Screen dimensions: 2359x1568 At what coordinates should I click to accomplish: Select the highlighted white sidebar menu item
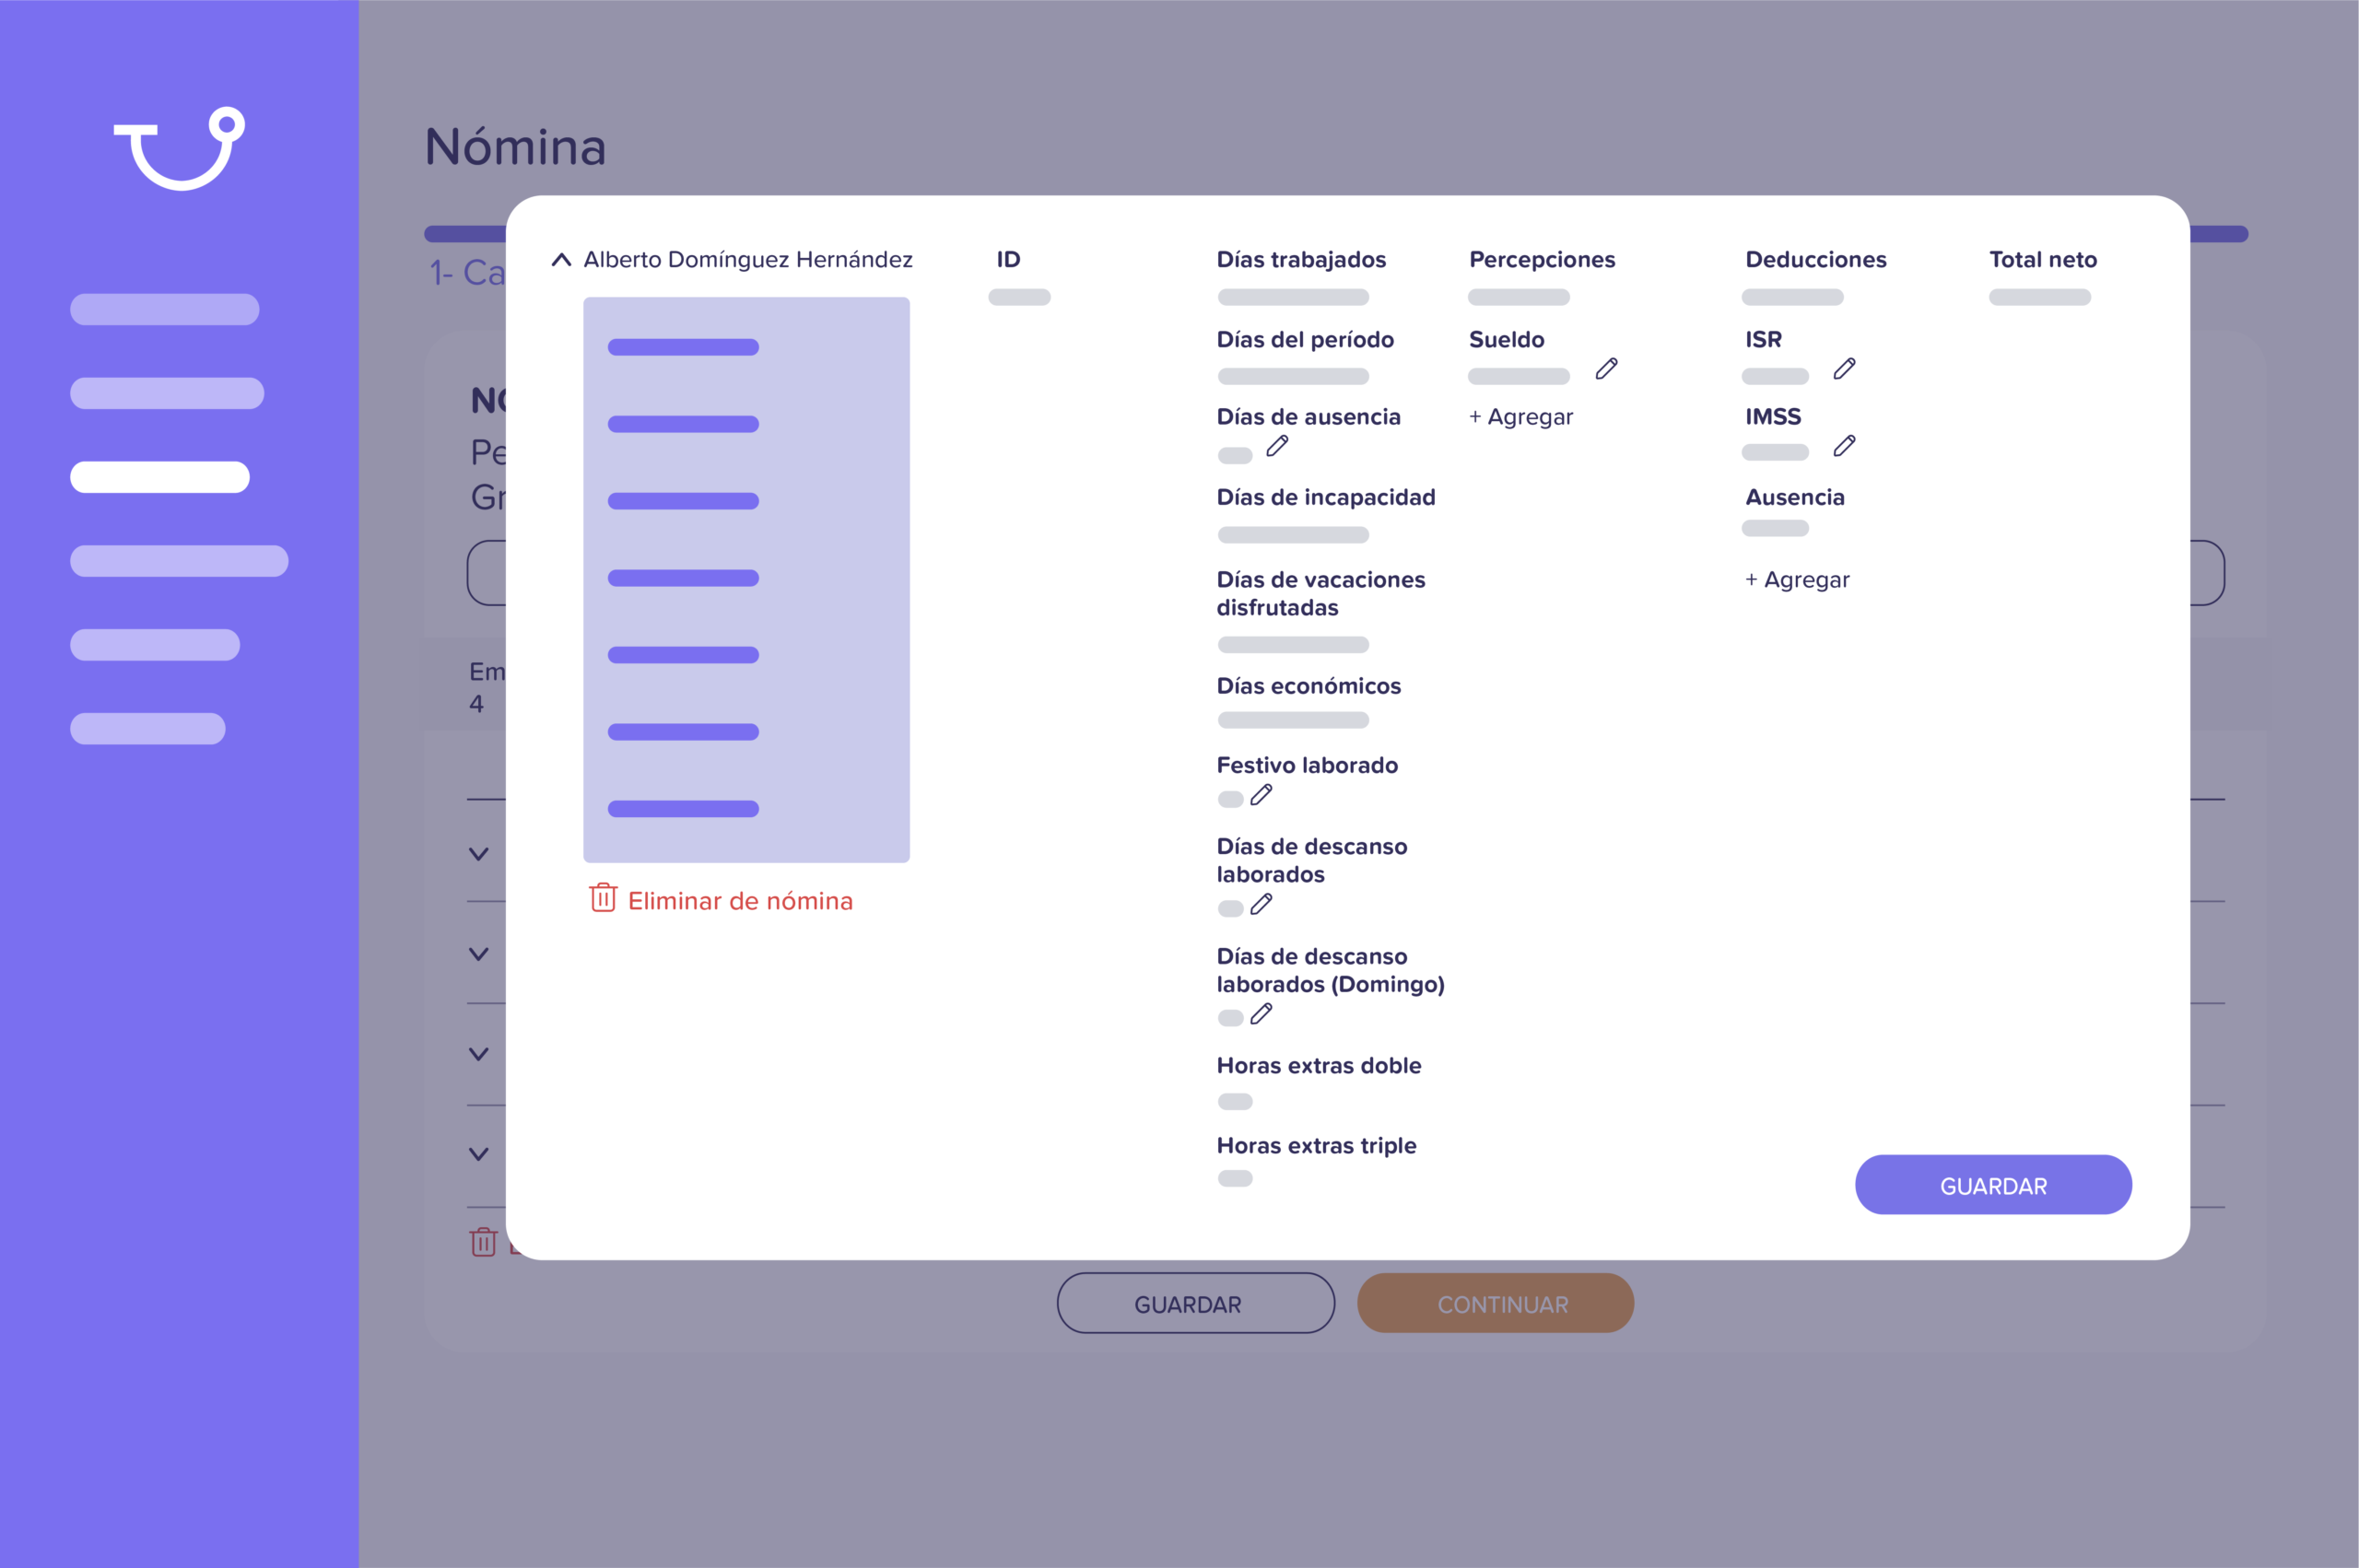[160, 477]
